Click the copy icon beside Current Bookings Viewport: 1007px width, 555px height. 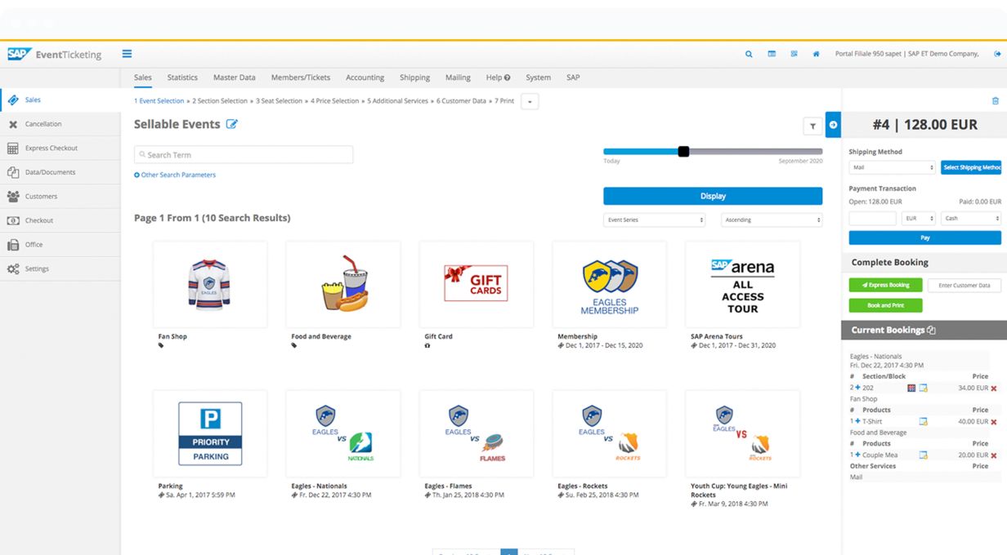pyautogui.click(x=932, y=331)
